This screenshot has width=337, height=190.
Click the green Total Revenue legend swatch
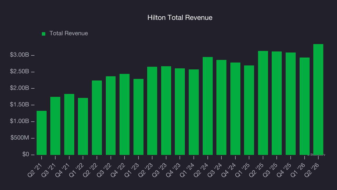tap(44, 34)
